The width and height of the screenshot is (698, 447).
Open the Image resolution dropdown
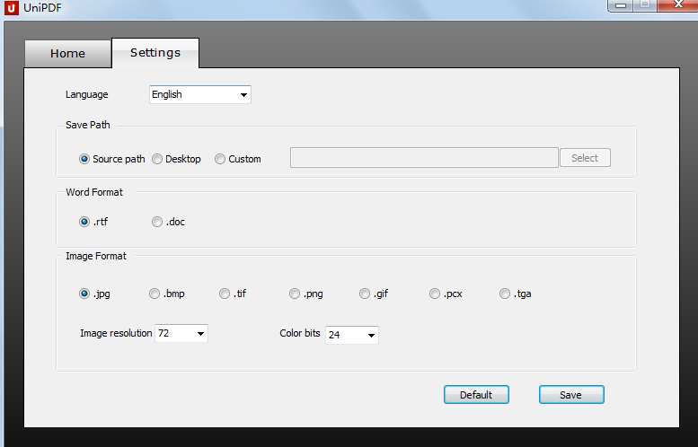[181, 334]
